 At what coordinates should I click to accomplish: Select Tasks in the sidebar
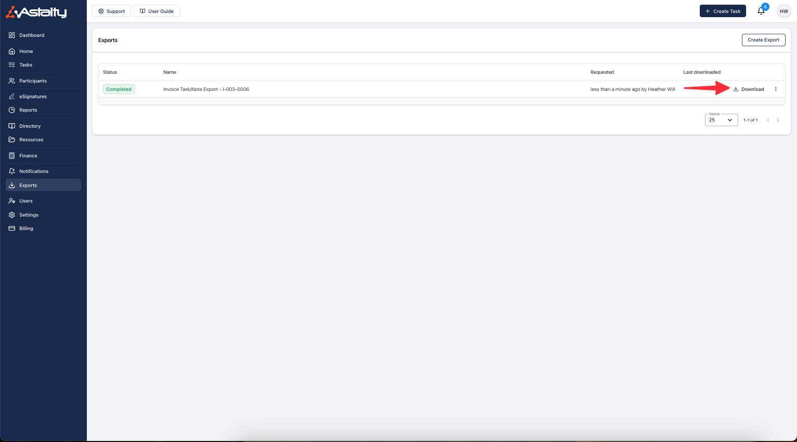point(25,65)
